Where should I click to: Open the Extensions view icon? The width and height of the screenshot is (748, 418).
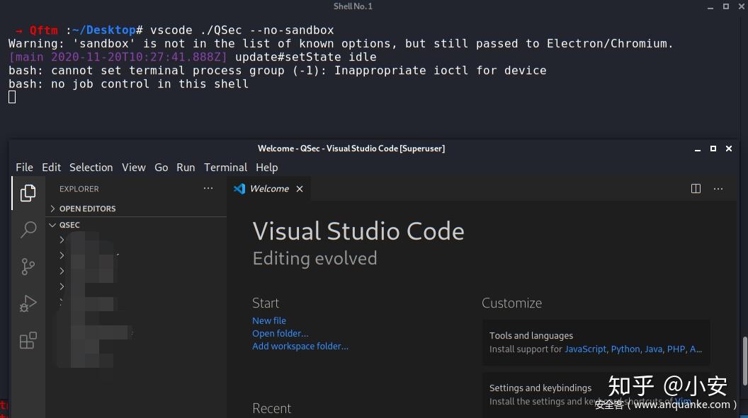tap(28, 341)
